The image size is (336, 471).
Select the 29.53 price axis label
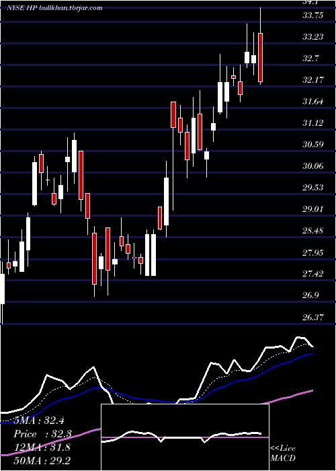point(313,188)
